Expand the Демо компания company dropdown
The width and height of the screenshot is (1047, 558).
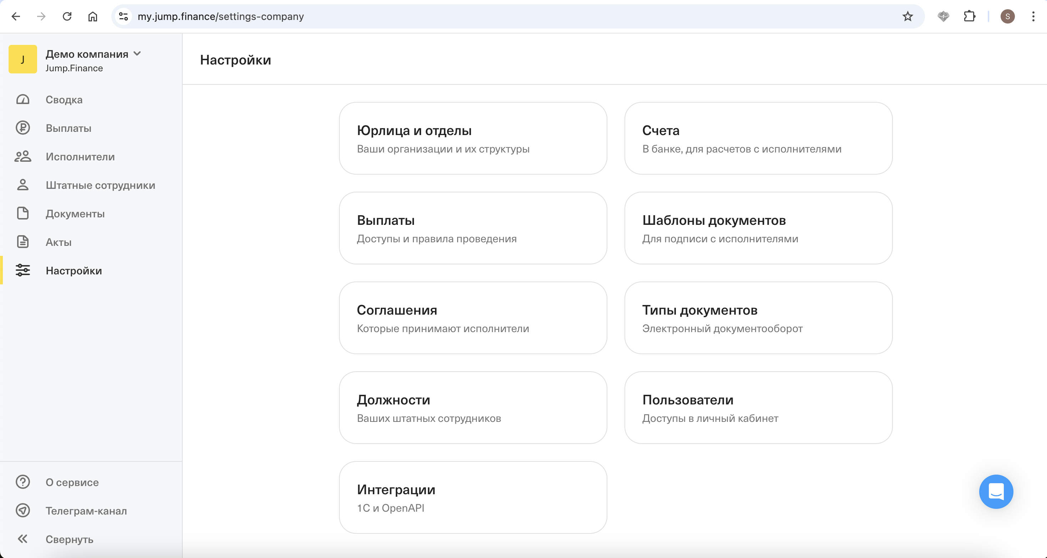point(137,53)
